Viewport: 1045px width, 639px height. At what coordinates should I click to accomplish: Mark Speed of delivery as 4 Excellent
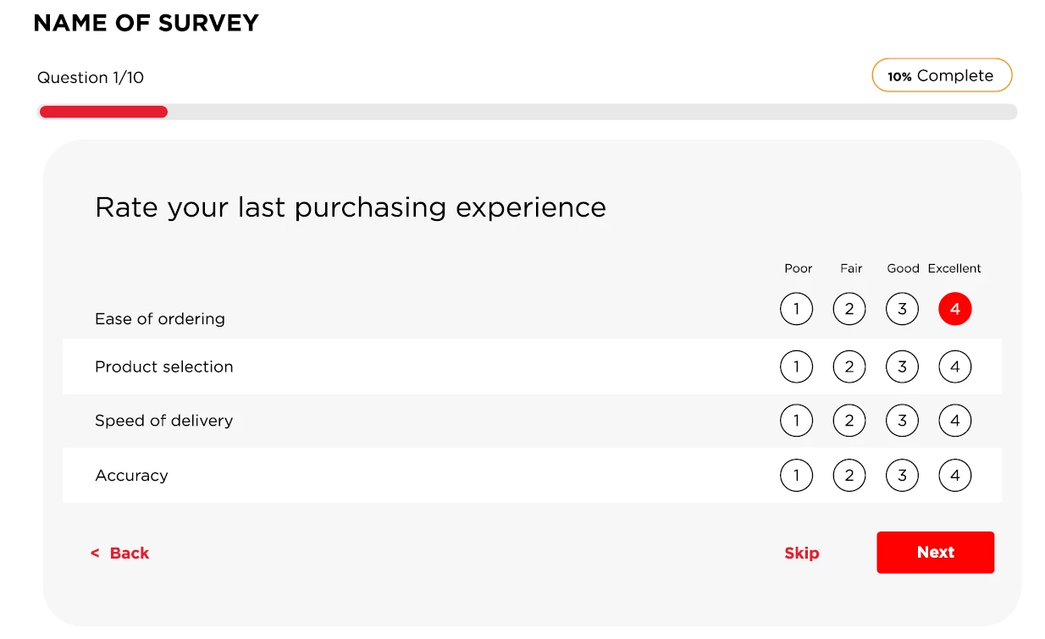pyautogui.click(x=954, y=421)
